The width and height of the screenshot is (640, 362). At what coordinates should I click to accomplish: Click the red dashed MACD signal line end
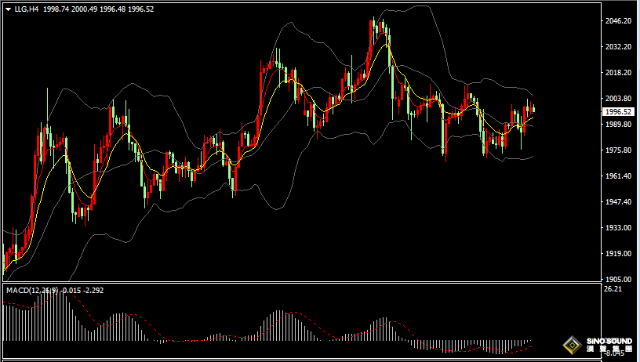pos(533,342)
